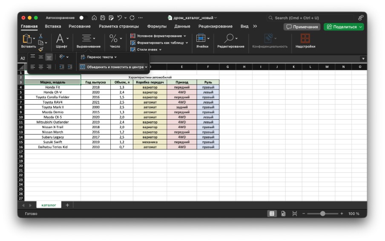Switch to the Вставка tab
Screen dimensions: 385x241
(x=53, y=26)
